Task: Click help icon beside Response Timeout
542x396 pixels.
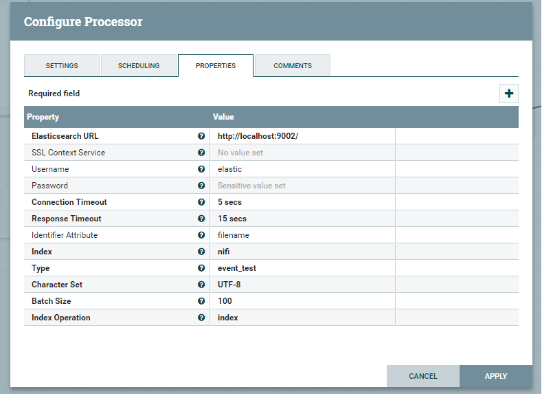Action: tap(201, 219)
